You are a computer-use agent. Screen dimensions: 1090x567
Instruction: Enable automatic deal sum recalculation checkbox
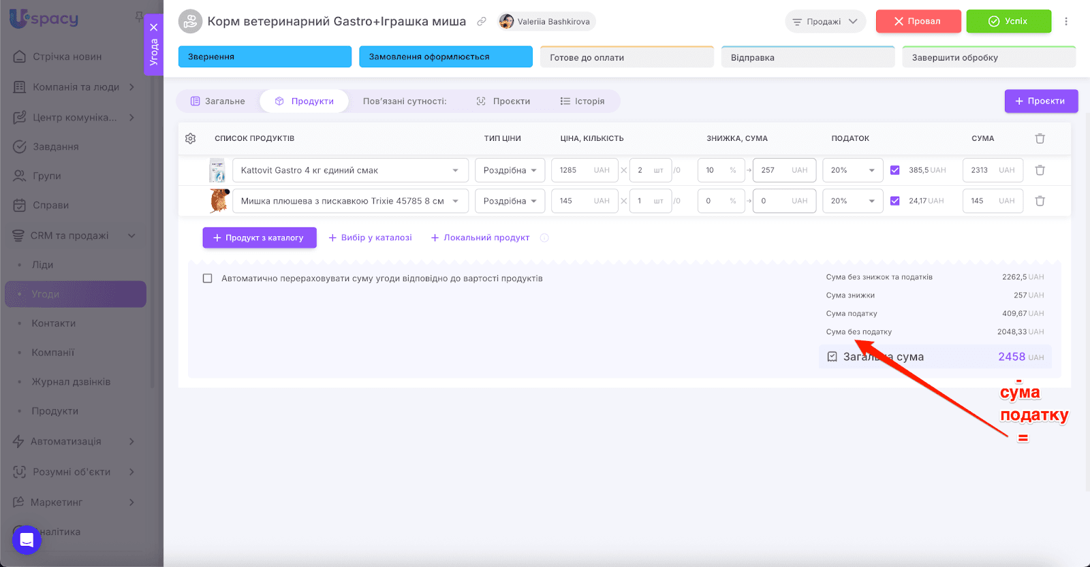(208, 278)
